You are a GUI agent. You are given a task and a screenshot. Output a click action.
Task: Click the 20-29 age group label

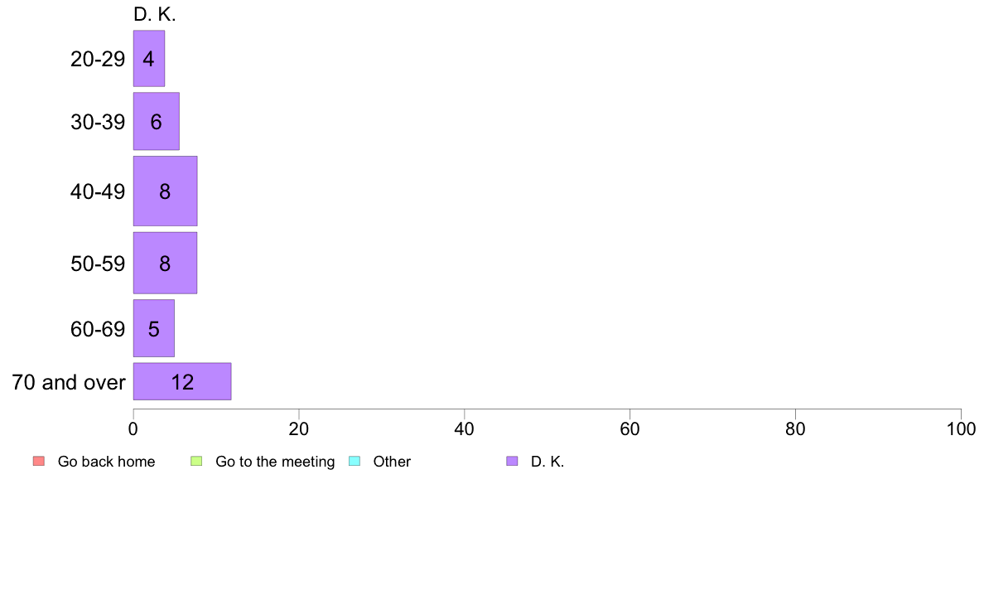pos(98,59)
